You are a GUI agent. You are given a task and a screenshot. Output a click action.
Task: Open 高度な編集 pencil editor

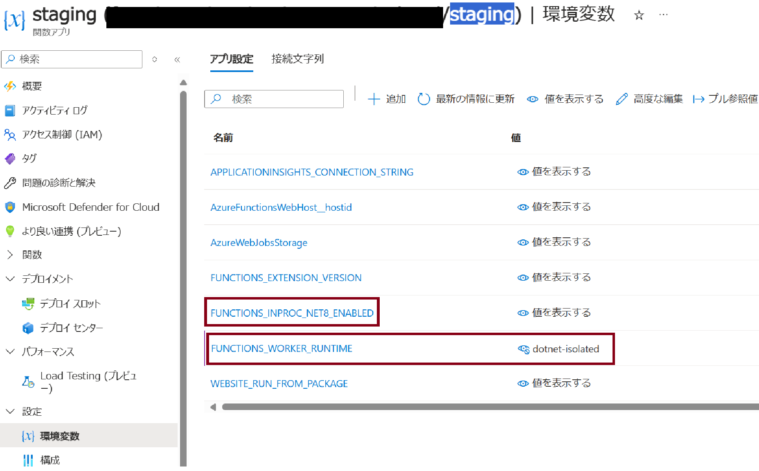pyautogui.click(x=622, y=99)
